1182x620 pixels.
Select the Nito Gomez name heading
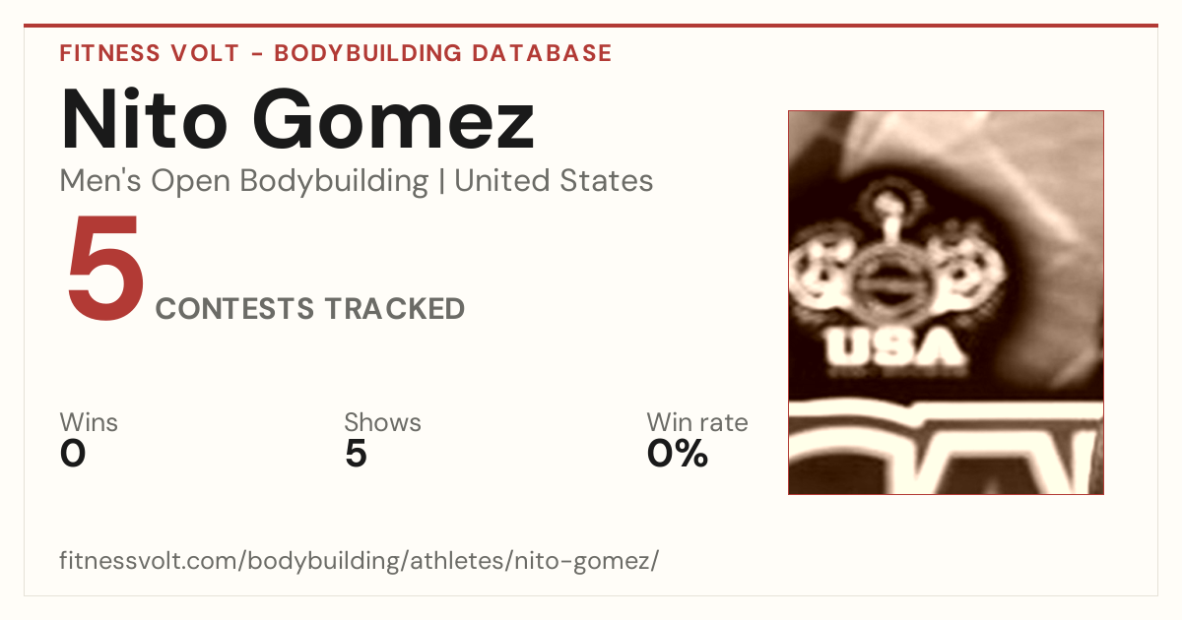click(x=297, y=119)
